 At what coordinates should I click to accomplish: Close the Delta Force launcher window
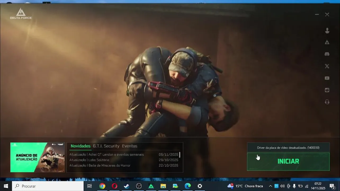click(x=327, y=15)
